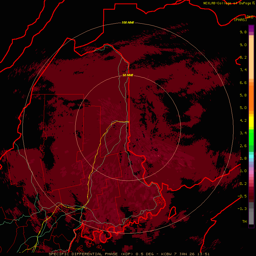Viewport: 256px width, 256px height.
Task: Click the 7.4 value on the color scale
Action: coord(243,70)
